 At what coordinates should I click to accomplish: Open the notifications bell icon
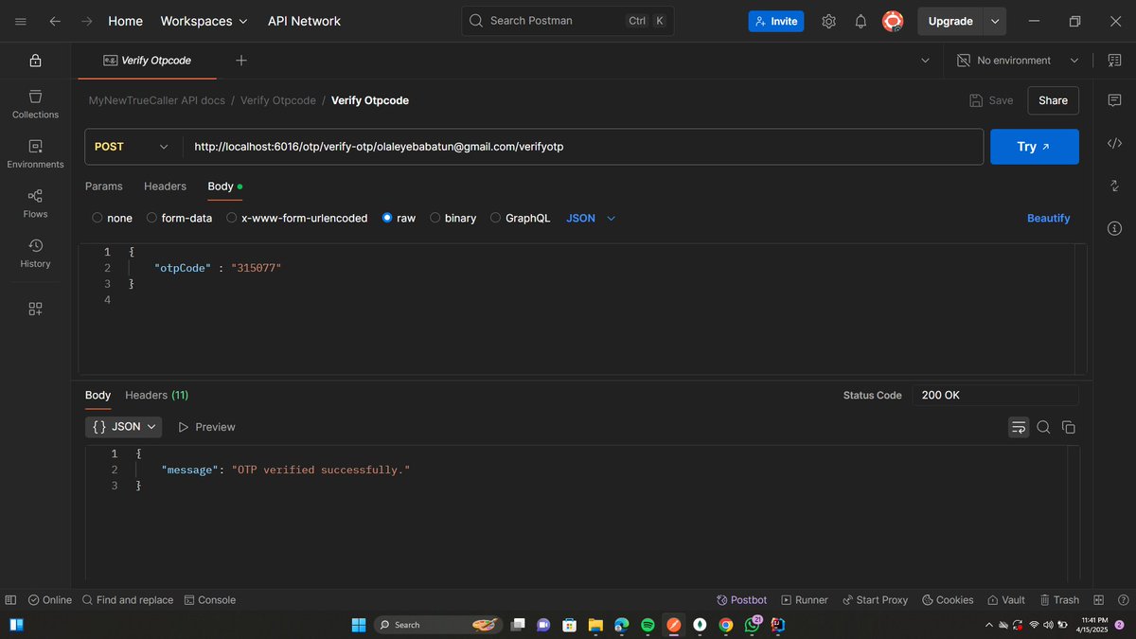click(861, 21)
